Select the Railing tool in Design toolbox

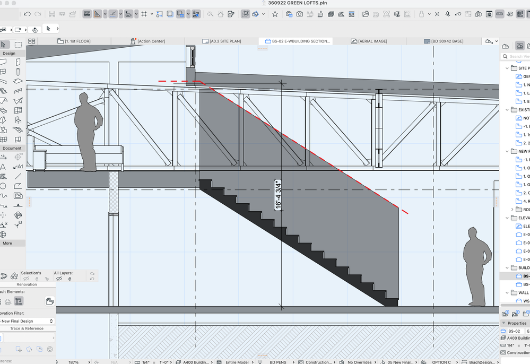click(18, 91)
